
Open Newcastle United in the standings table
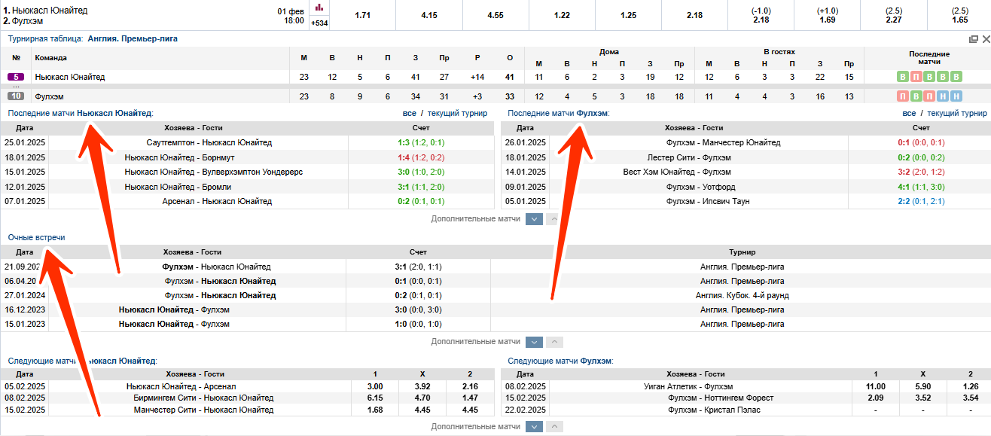pos(70,77)
